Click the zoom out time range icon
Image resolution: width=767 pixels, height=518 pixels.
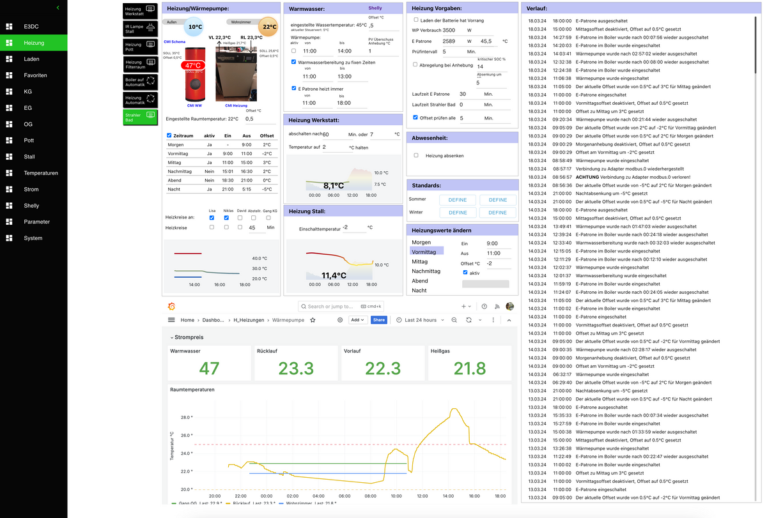pyautogui.click(x=454, y=320)
